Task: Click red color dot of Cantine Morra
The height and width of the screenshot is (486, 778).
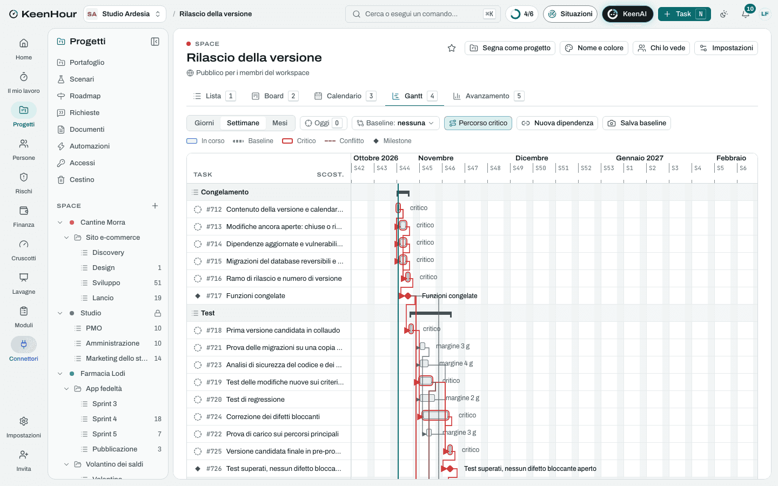Action: point(72,222)
